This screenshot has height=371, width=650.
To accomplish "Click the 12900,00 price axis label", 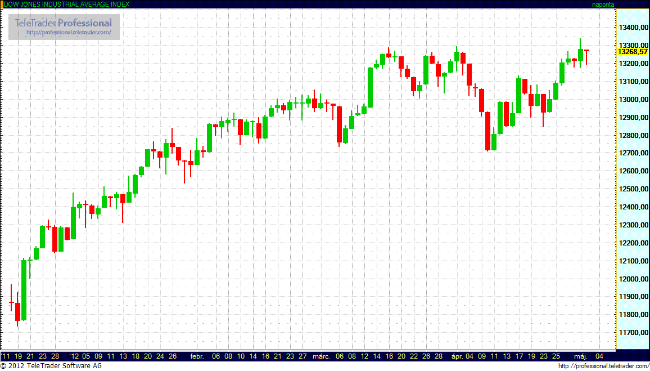I will coord(634,118).
